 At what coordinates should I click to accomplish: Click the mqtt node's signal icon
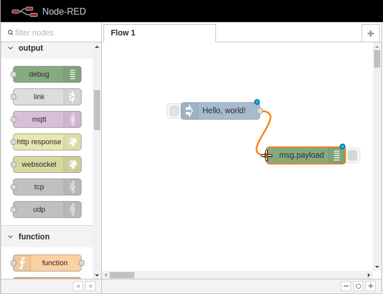73,119
